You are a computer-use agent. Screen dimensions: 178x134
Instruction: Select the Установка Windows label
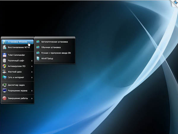[18, 42]
